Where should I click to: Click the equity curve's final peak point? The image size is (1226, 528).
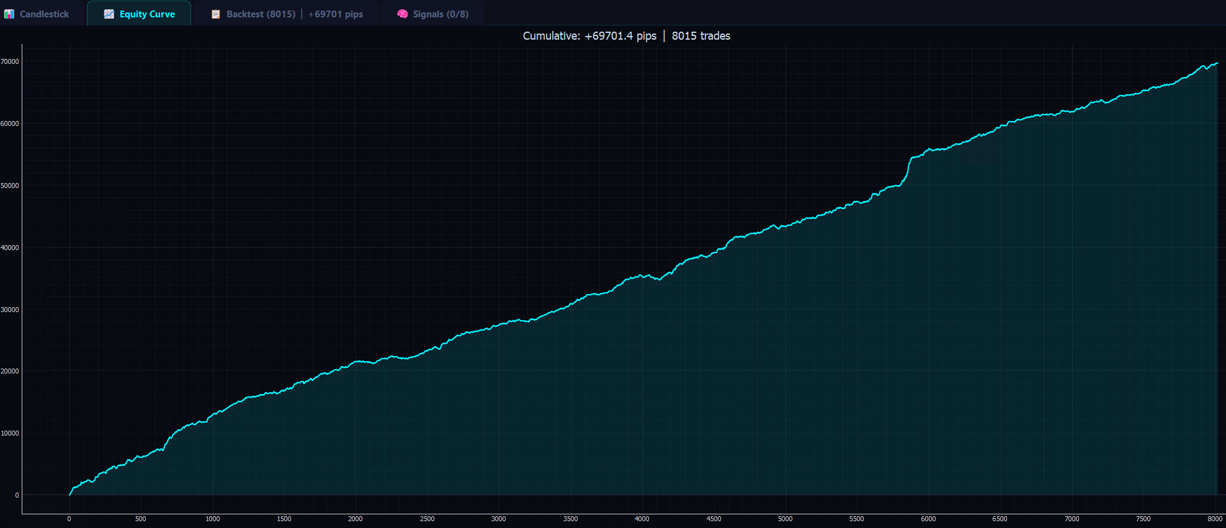(x=1217, y=63)
